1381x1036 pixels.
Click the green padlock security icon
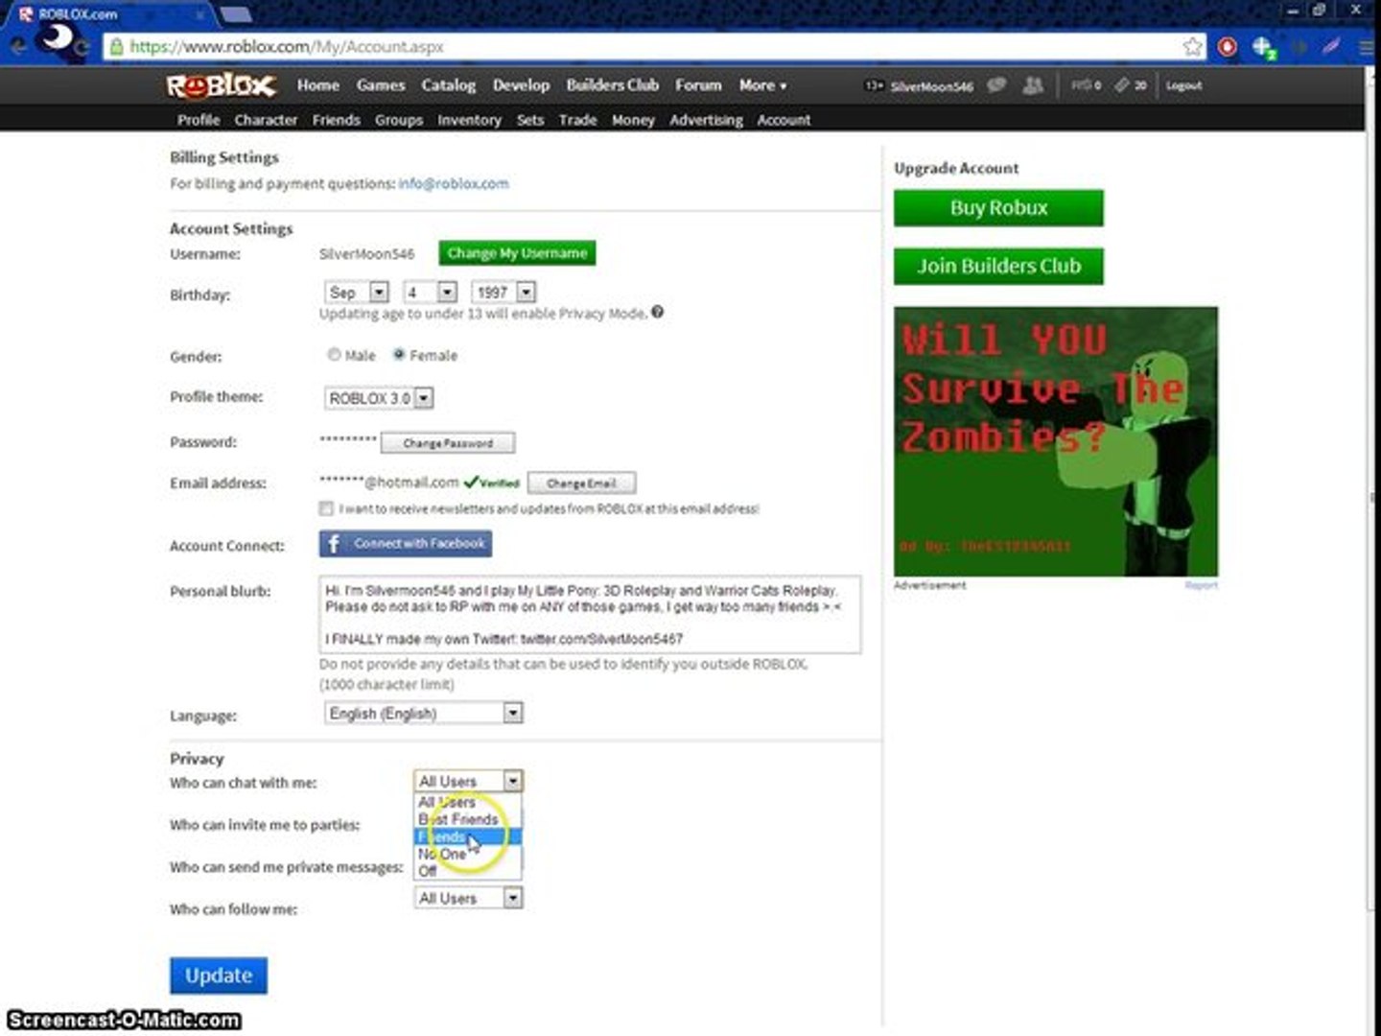[116, 46]
